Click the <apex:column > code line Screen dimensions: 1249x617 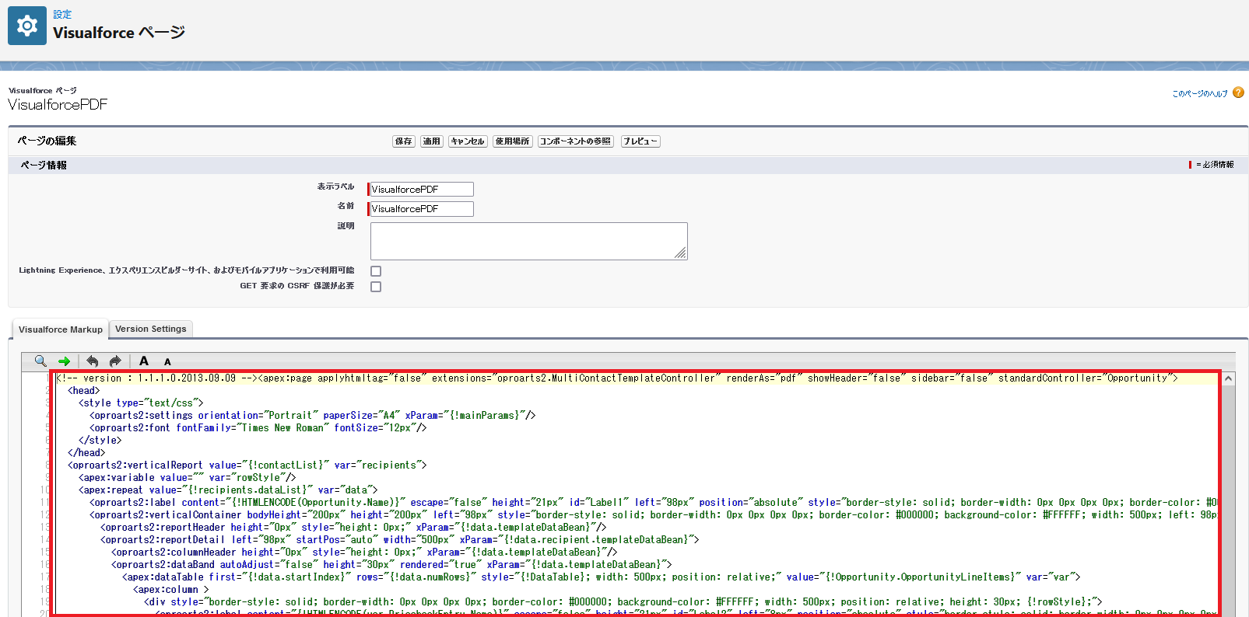coord(171,590)
